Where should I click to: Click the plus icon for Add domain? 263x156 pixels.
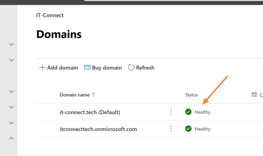42,67
